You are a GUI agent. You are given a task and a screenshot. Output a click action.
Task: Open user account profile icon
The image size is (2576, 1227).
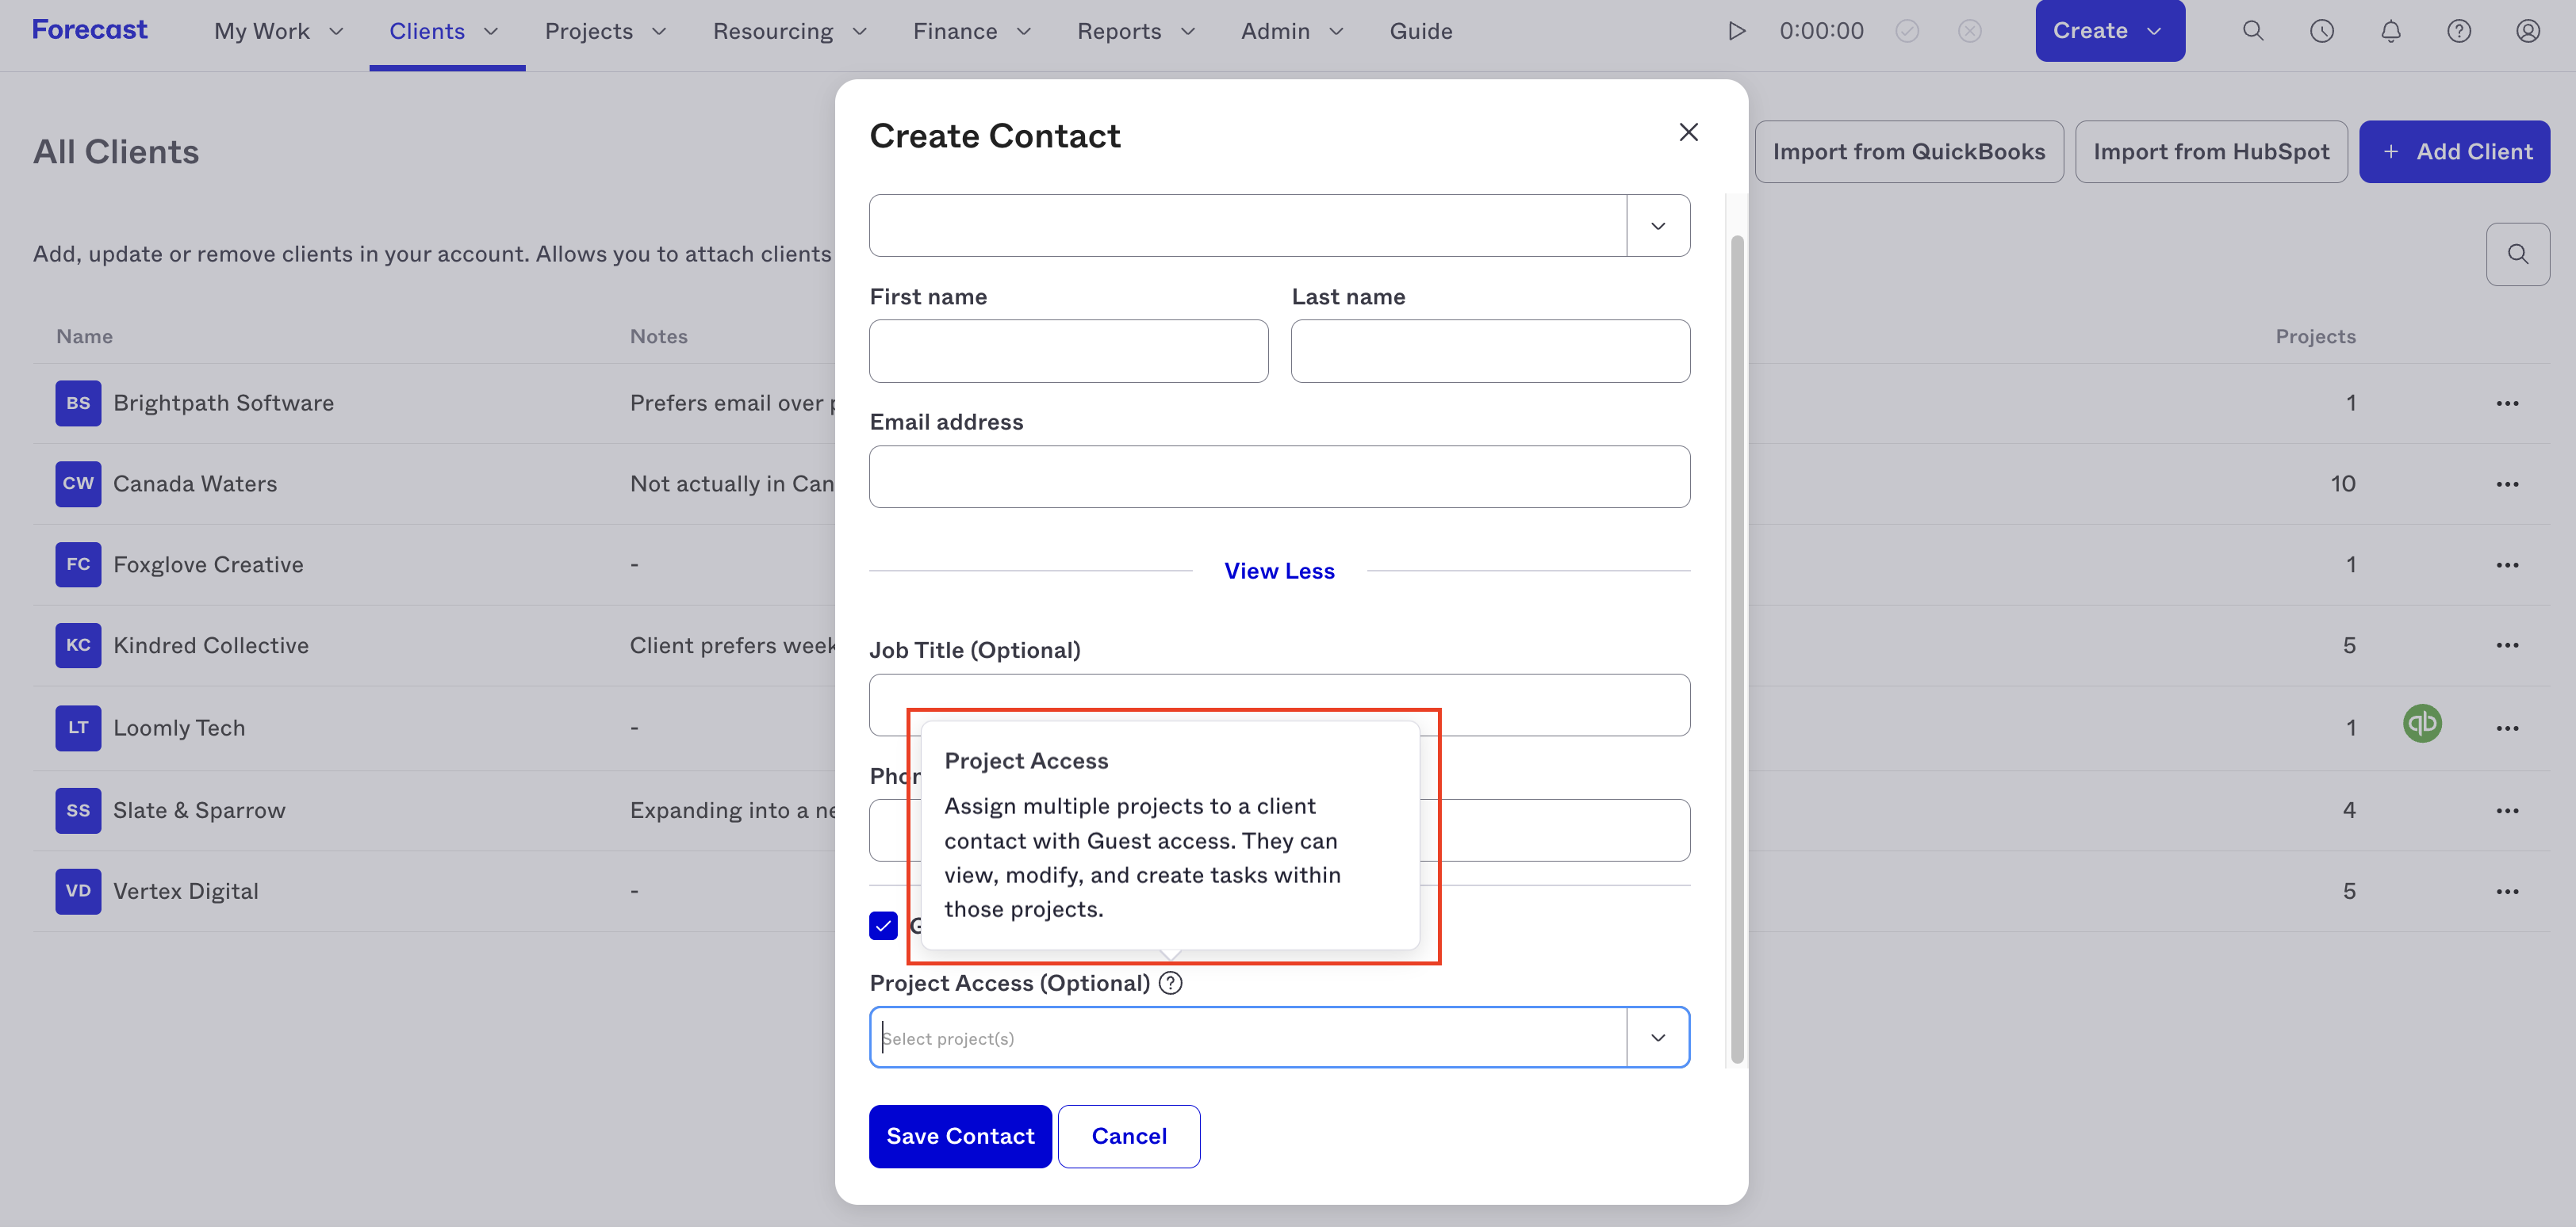point(2528,31)
